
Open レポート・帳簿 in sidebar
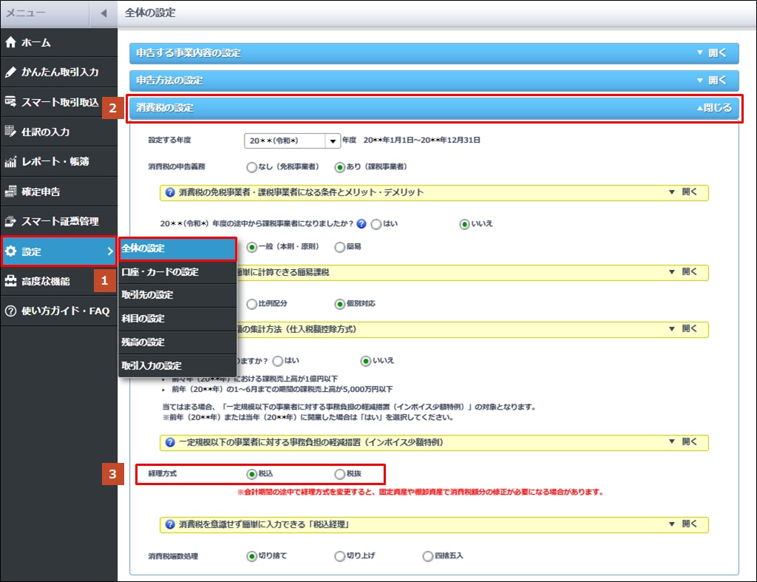(58, 161)
